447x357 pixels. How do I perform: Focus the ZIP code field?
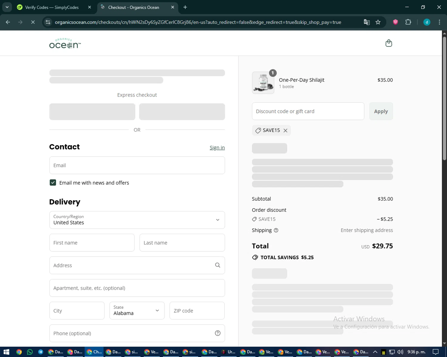coord(197,311)
